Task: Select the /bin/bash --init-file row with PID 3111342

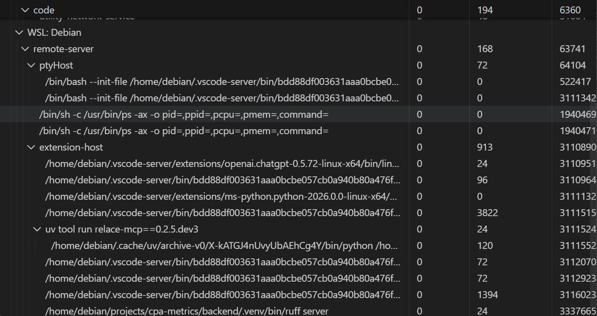Action: point(298,98)
